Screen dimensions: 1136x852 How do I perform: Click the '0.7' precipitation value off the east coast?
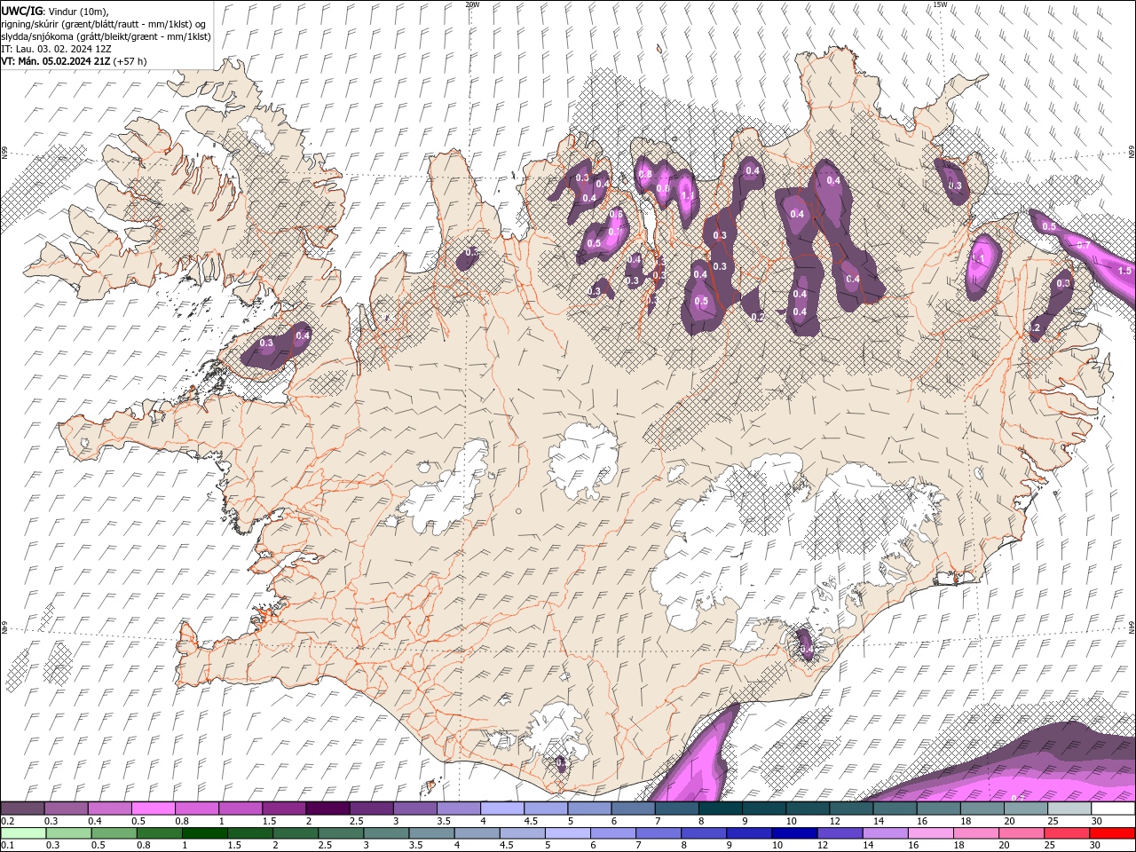click(x=1083, y=245)
